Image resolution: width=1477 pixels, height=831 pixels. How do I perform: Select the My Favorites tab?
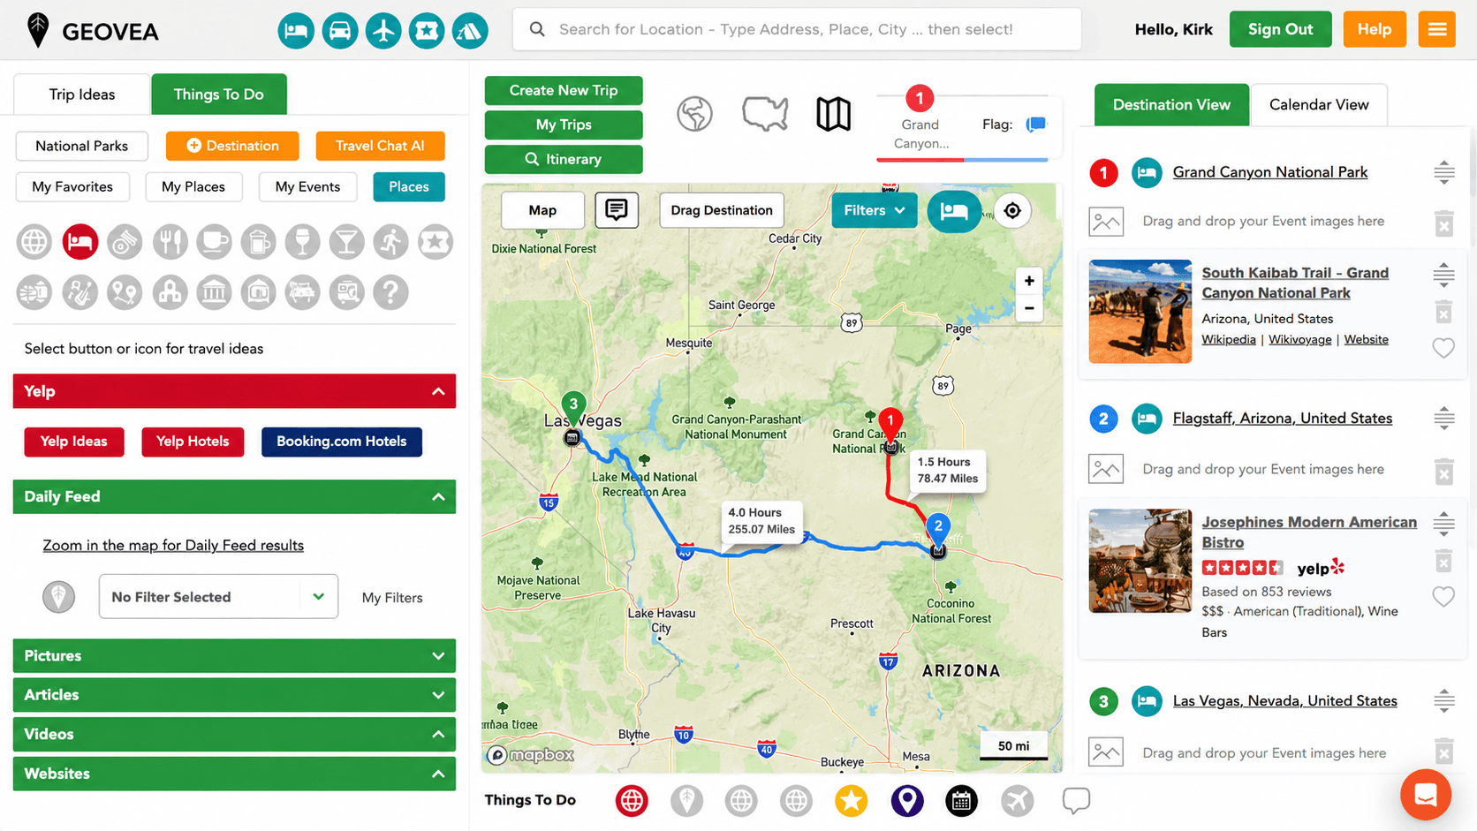[72, 186]
